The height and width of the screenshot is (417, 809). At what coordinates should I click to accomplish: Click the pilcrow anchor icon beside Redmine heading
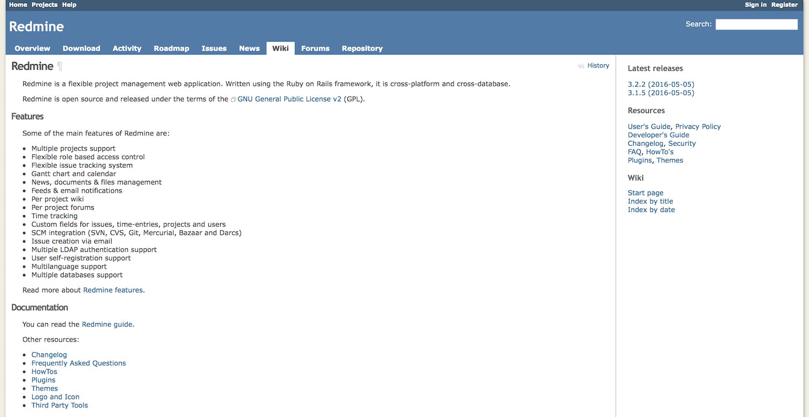coord(60,66)
